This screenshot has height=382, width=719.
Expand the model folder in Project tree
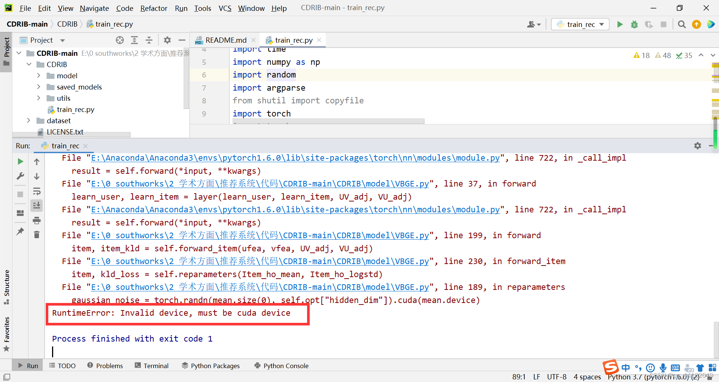[38, 75]
